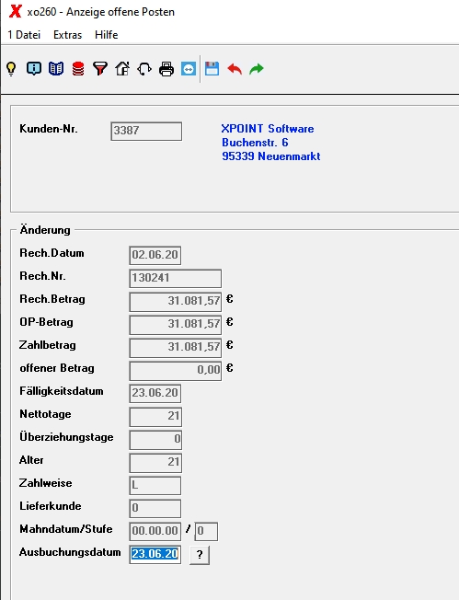Viewport: 459px width, 600px height.
Task: Click the house home icon
Action: pyautogui.click(x=122, y=69)
